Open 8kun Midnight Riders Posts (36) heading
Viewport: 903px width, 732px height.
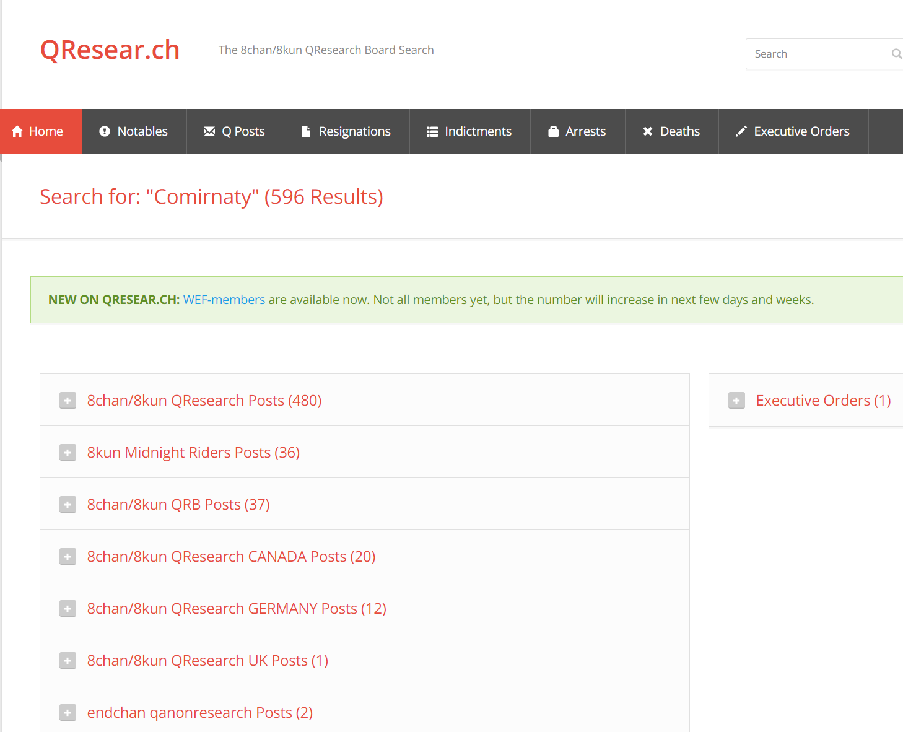[x=193, y=453]
